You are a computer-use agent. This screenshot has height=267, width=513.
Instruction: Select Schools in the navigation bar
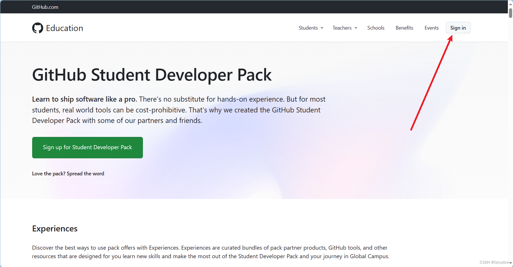click(376, 28)
